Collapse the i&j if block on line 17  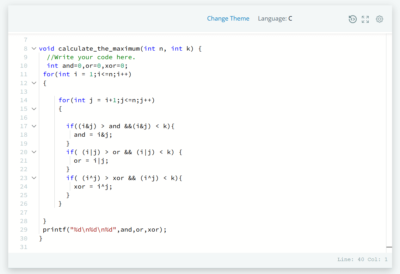click(x=34, y=126)
